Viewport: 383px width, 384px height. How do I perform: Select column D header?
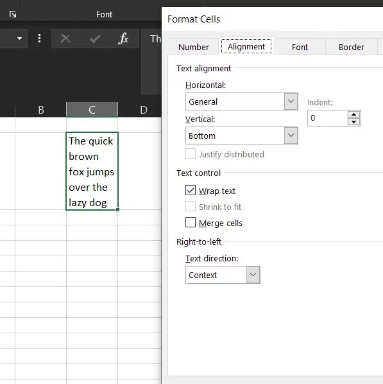144,110
